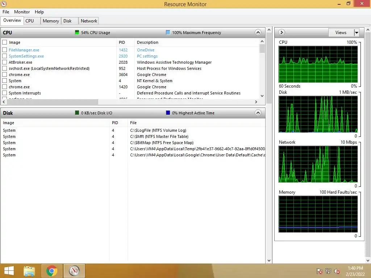
Task: Open File Explorer from the taskbar
Action: click(x=29, y=271)
